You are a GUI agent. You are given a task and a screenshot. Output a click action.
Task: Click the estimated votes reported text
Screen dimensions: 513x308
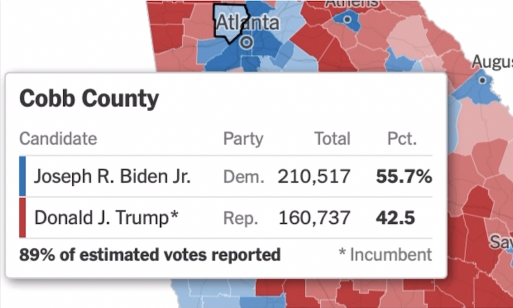pyautogui.click(x=150, y=255)
